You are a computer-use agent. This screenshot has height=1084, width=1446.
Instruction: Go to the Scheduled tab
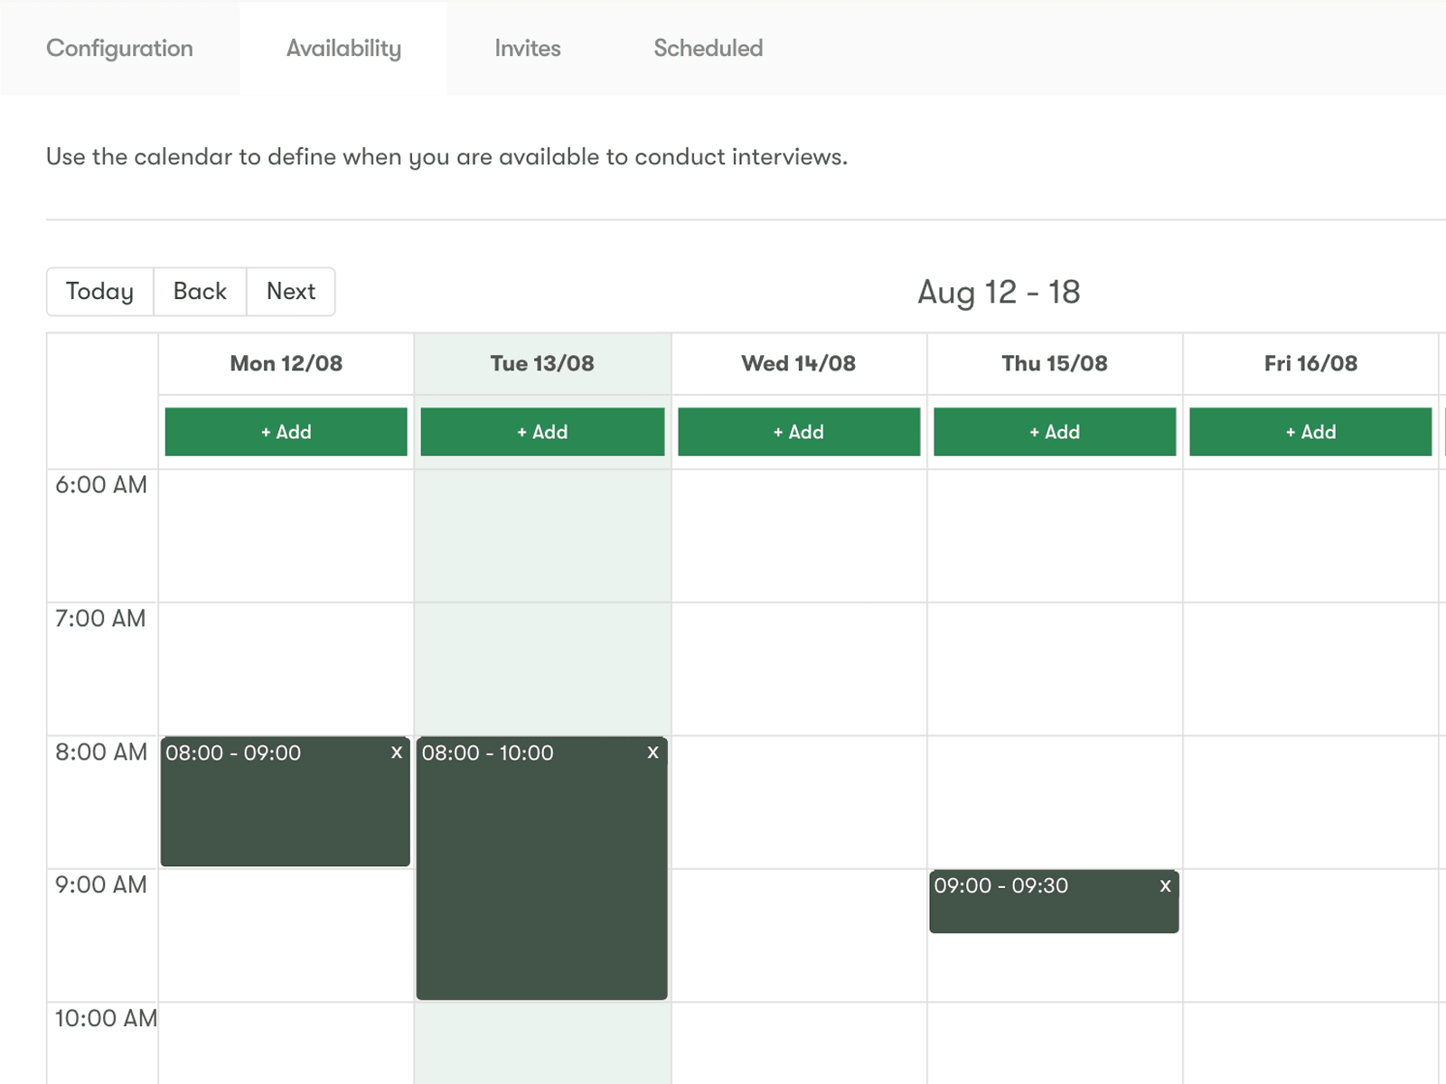[709, 48]
